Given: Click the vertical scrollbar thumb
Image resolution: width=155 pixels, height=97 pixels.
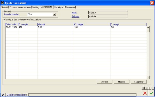Looking at the screenshot, I should pyautogui.click(x=148, y=31).
